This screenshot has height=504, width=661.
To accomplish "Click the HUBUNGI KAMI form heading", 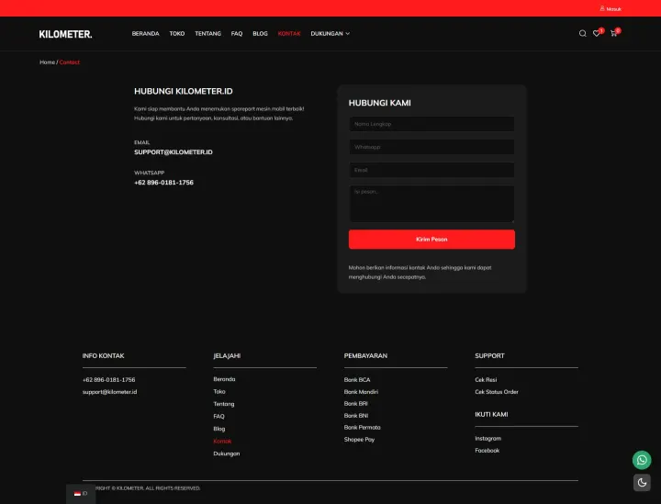I will [380, 103].
